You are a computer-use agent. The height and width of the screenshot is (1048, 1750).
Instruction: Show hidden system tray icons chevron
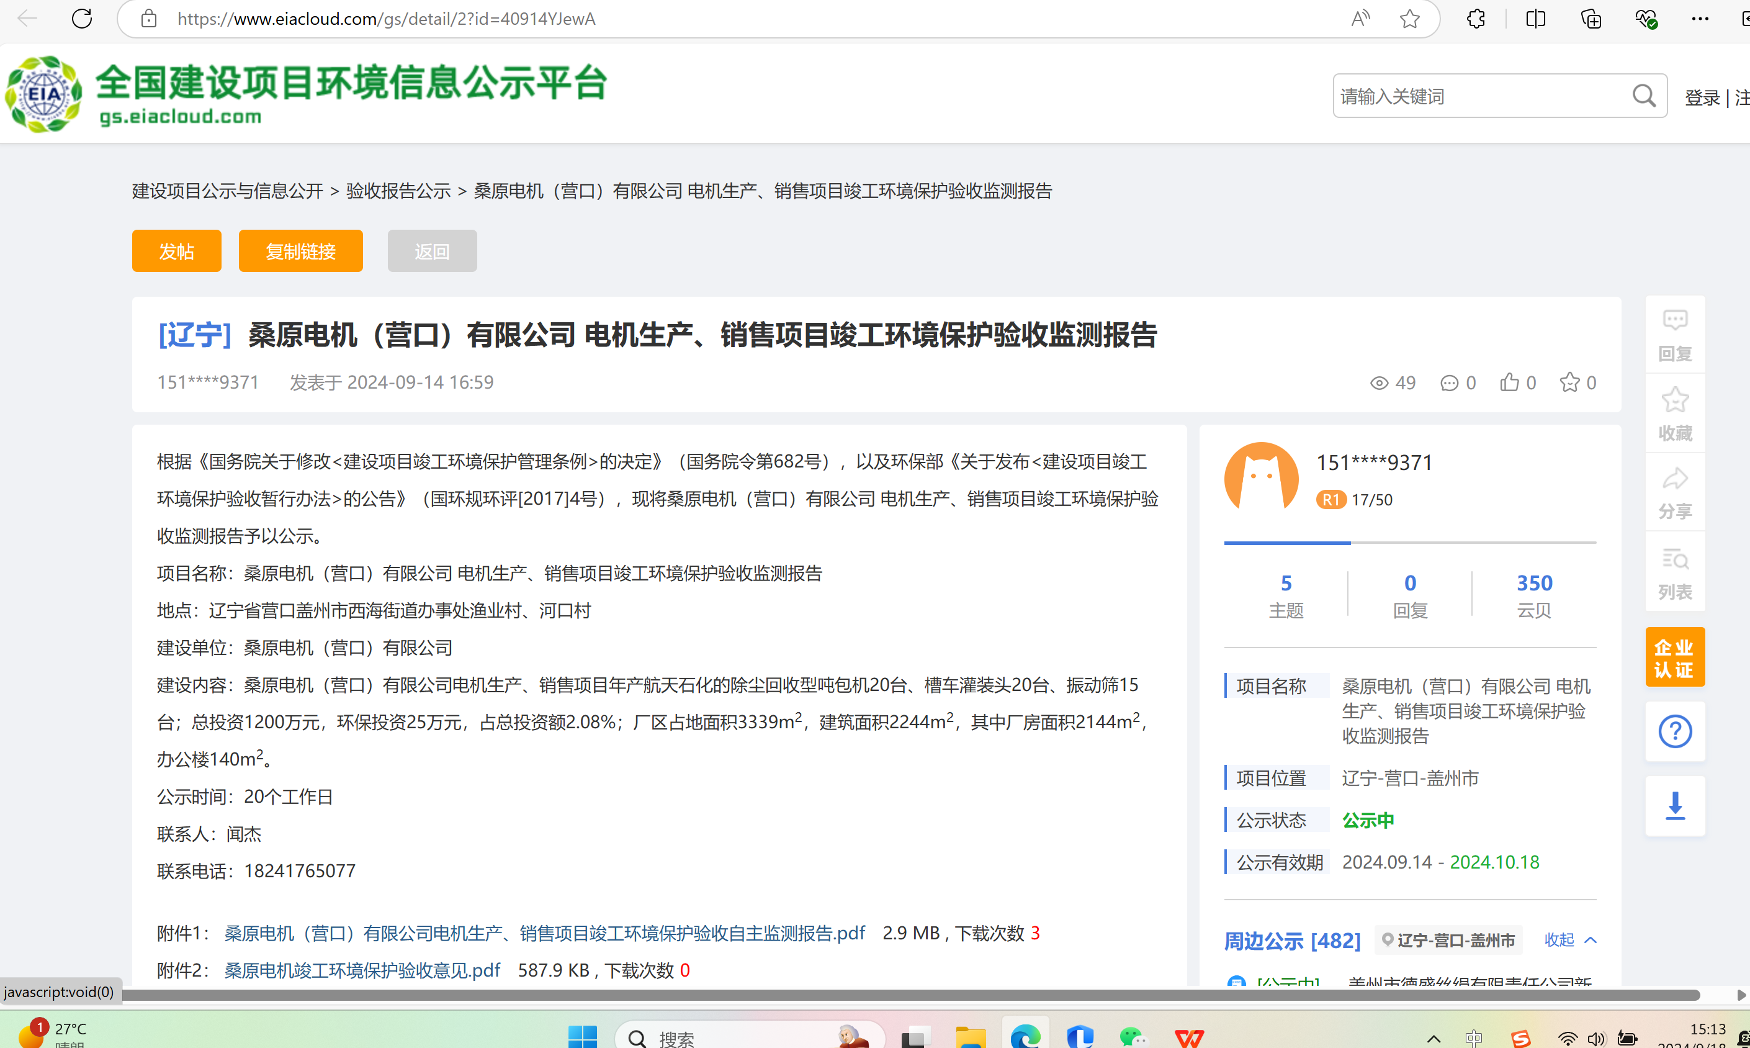(1433, 1038)
